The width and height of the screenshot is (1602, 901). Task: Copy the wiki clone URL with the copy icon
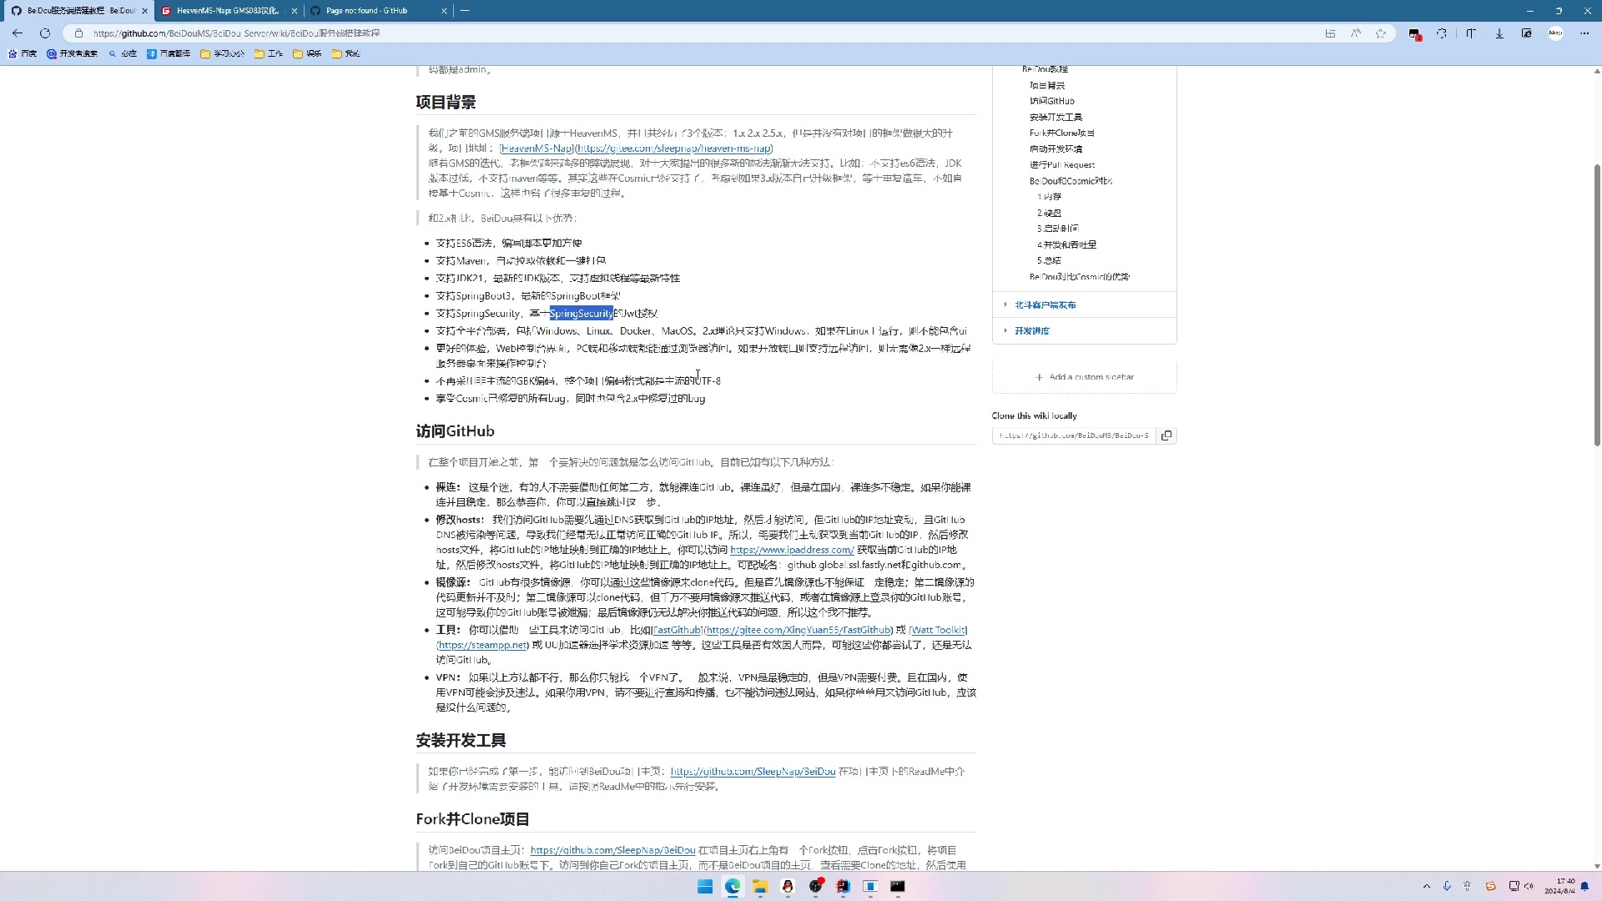coord(1166,435)
